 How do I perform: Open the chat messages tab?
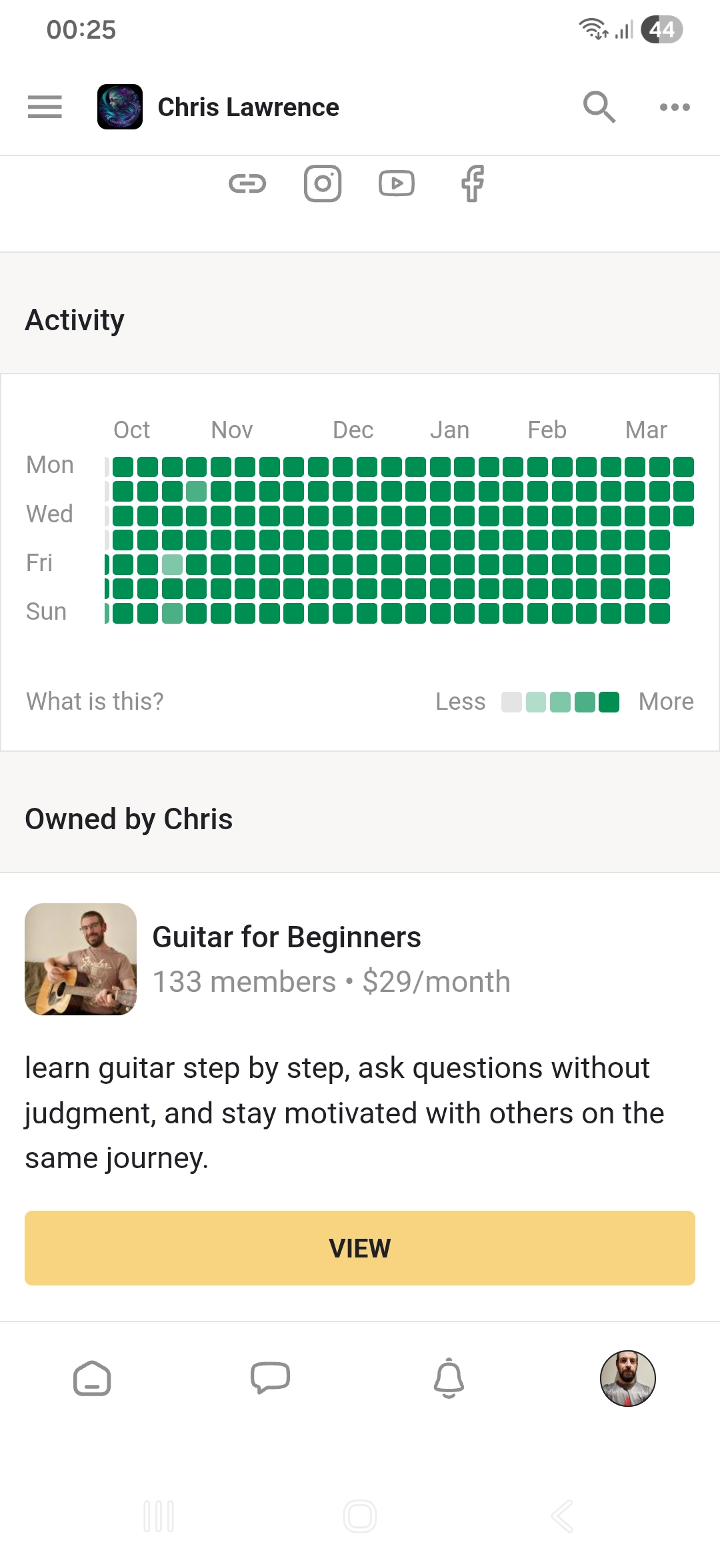pyautogui.click(x=270, y=1378)
